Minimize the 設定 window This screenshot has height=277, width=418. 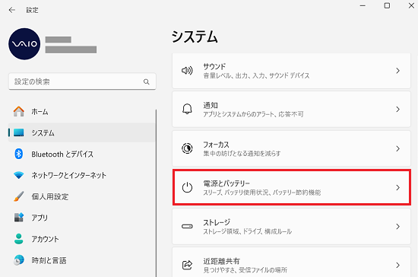[x=363, y=5]
